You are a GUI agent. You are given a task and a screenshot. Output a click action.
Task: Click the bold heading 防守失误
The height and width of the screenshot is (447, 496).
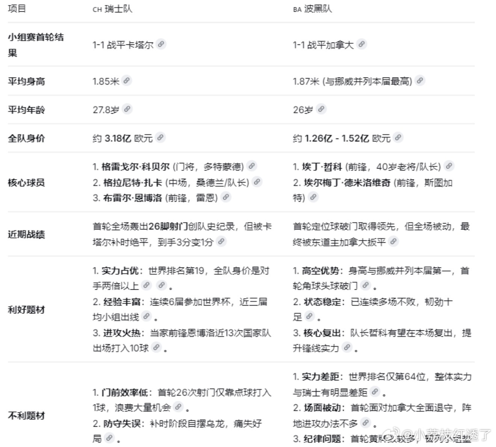coord(122,424)
